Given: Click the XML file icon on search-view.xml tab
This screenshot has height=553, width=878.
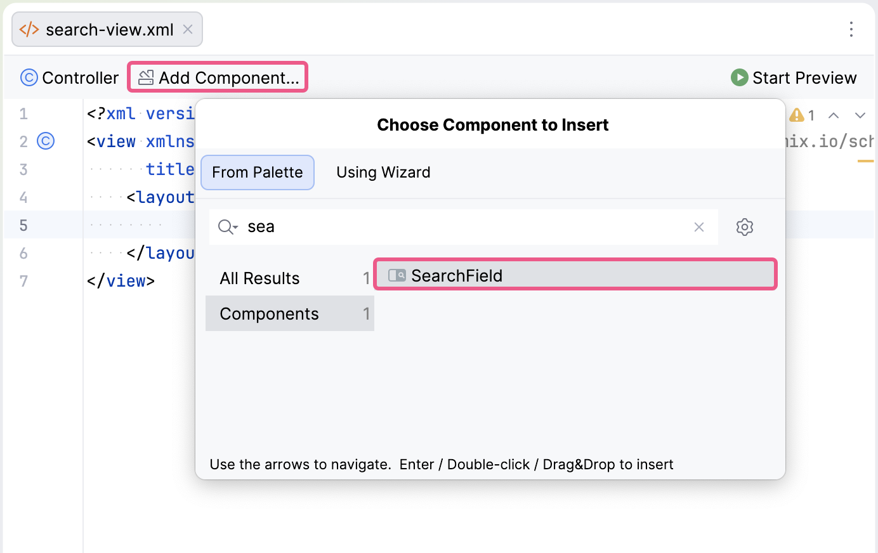Looking at the screenshot, I should point(29,29).
